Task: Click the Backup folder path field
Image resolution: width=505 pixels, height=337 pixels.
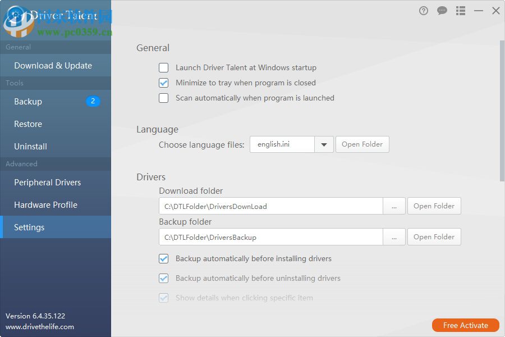Action: point(271,237)
